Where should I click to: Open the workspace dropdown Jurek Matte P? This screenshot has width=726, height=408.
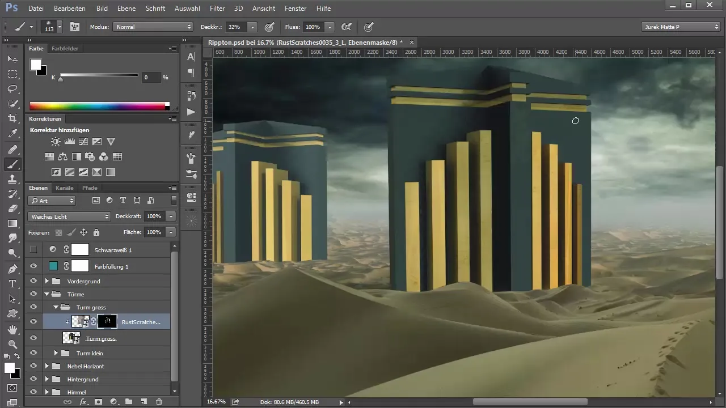coord(681,27)
